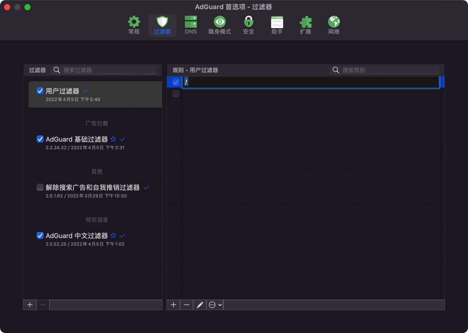Click the version text 2.0.52.25 / 2022年4月5日 下午1:02
Image resolution: width=468 pixels, height=333 pixels.
click(85, 244)
